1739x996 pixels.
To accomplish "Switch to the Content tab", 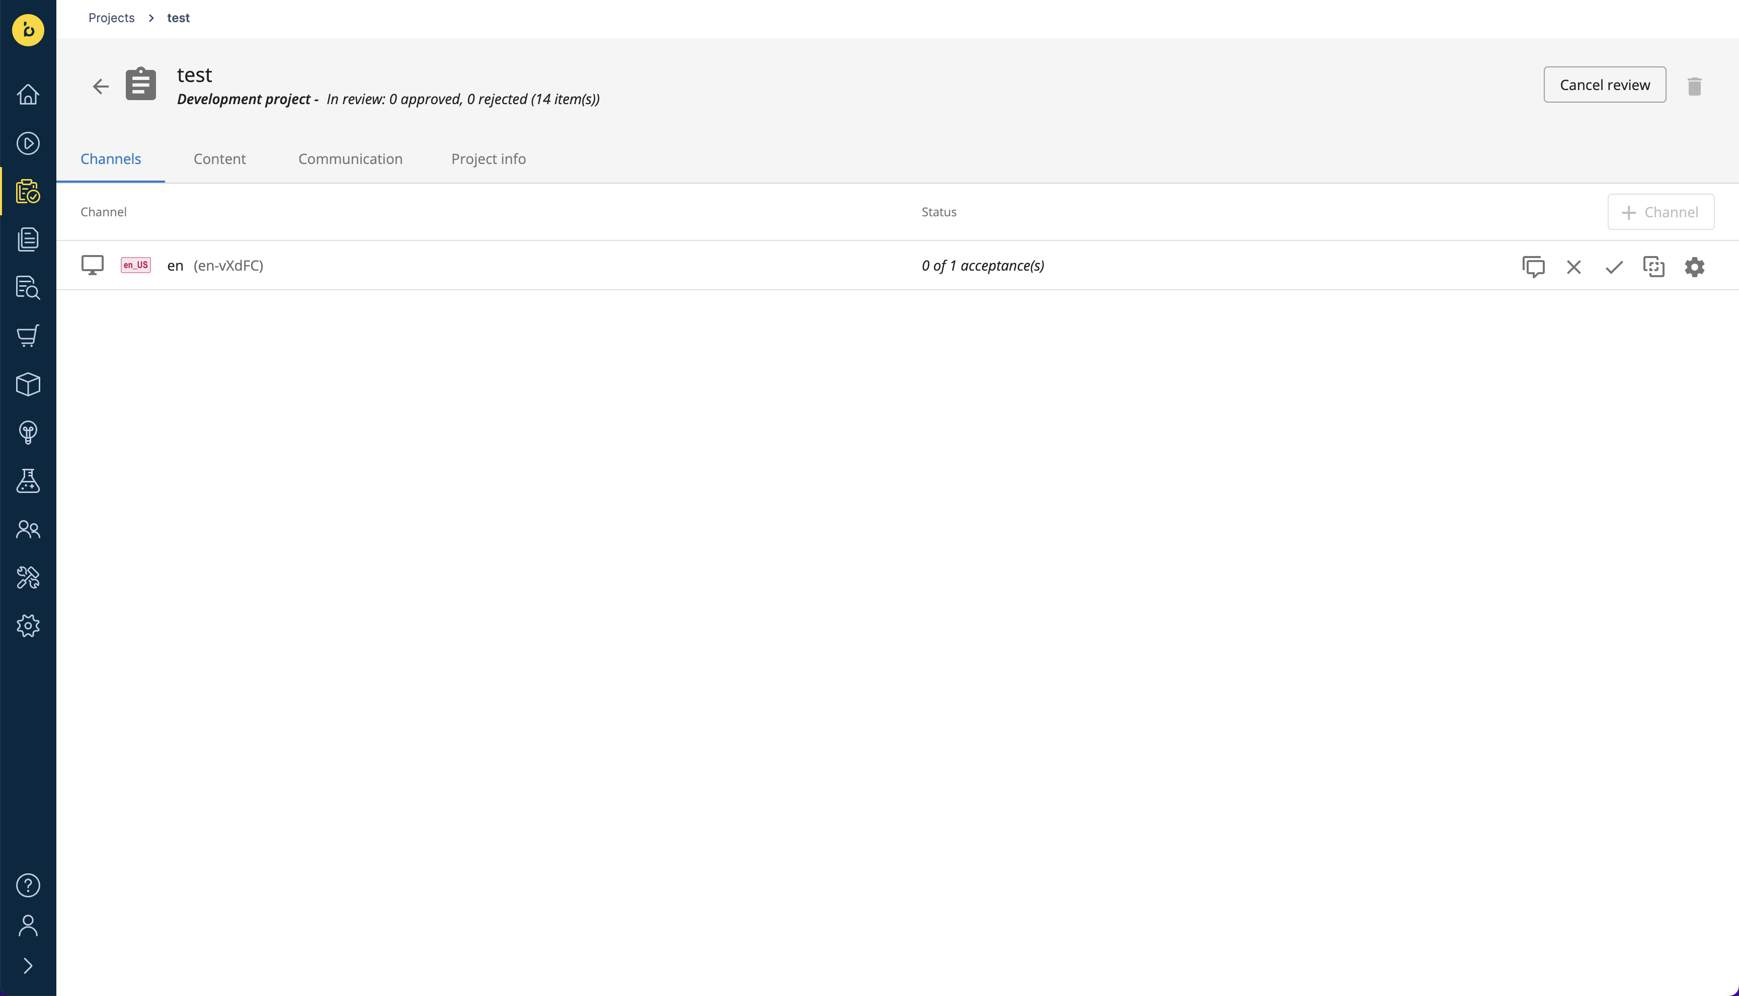I will click(219, 158).
